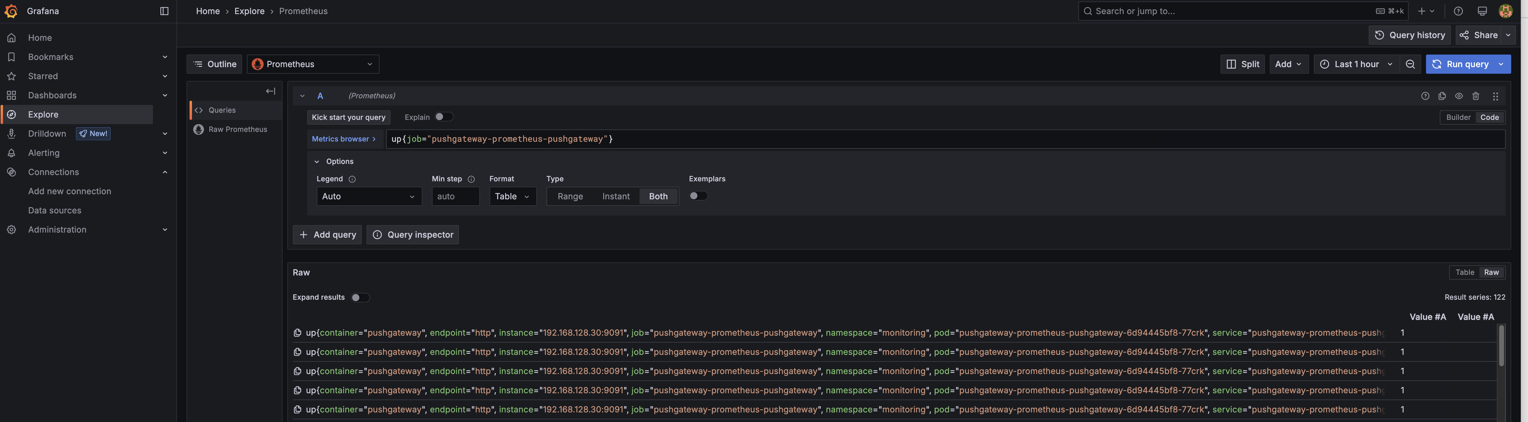
Task: Click the Min step info icon
Action: tap(471, 179)
